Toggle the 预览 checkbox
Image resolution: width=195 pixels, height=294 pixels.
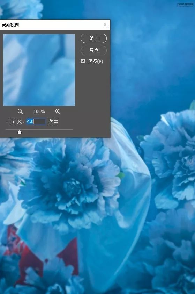click(x=83, y=61)
